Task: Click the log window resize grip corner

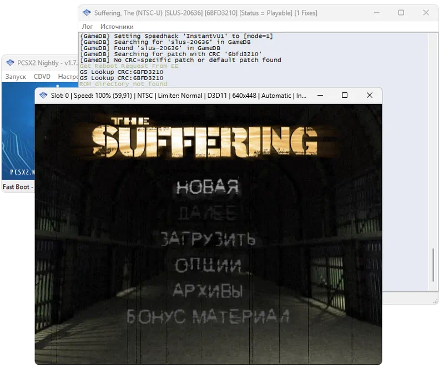Action: (x=436, y=301)
